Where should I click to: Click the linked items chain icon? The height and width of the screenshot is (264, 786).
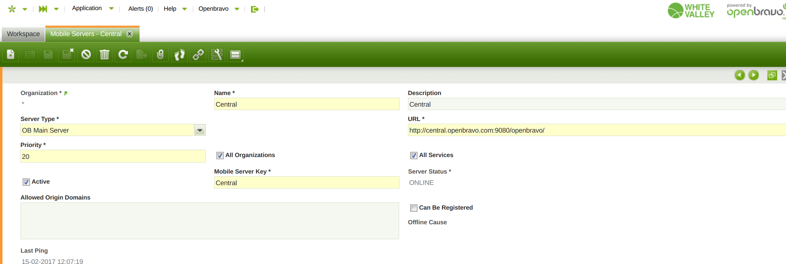[198, 55]
